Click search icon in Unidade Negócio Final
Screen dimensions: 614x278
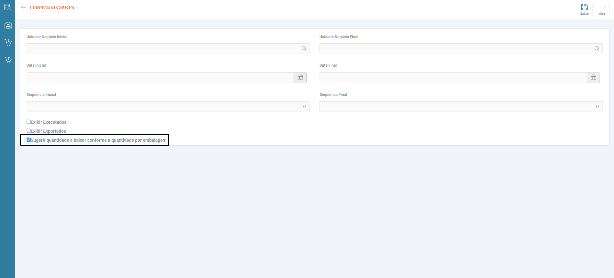pos(597,49)
